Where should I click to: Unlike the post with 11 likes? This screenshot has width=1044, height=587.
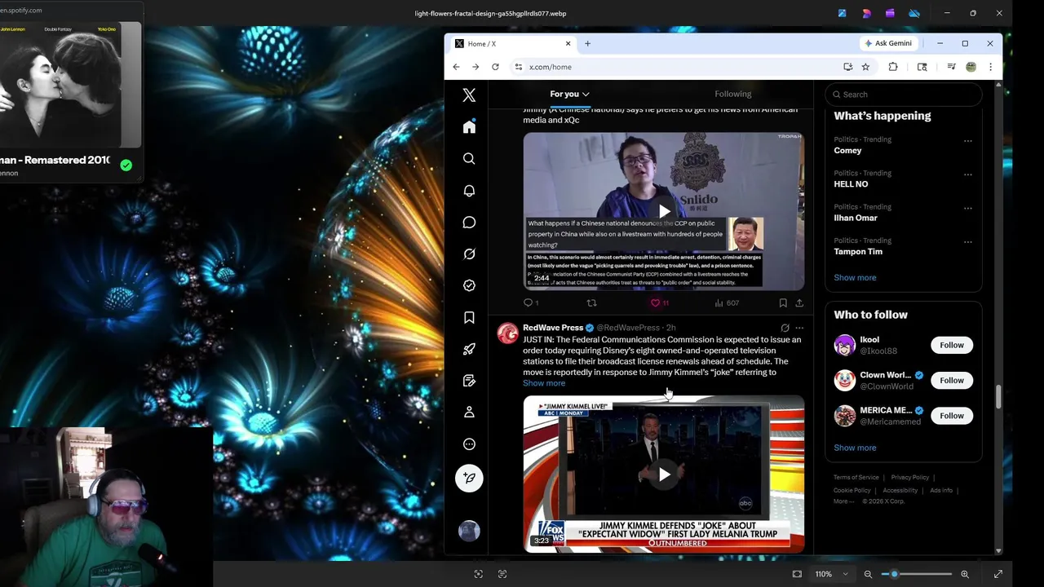pos(659,302)
